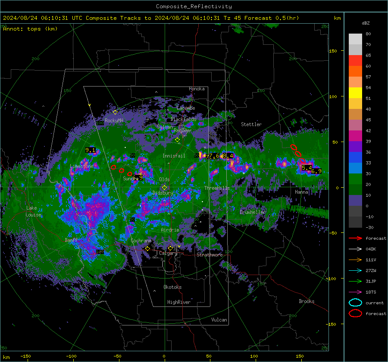
Task: Click the slate-purple swatch above 0 dBZ
Action: click(x=355, y=201)
